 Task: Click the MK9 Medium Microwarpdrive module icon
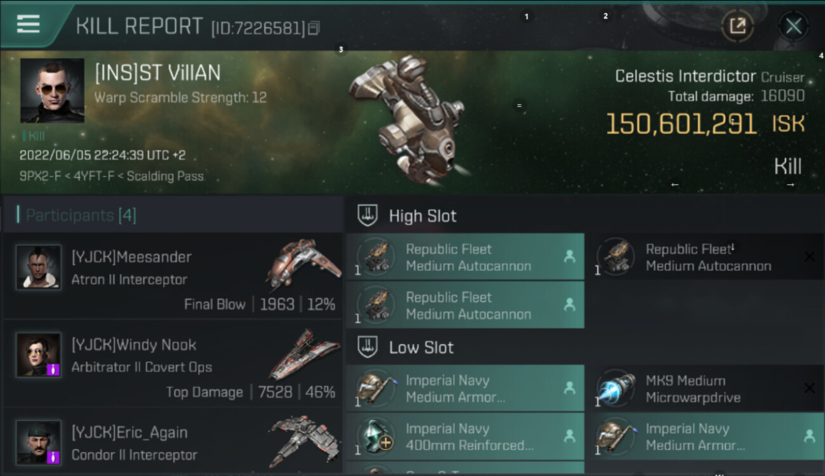point(616,388)
